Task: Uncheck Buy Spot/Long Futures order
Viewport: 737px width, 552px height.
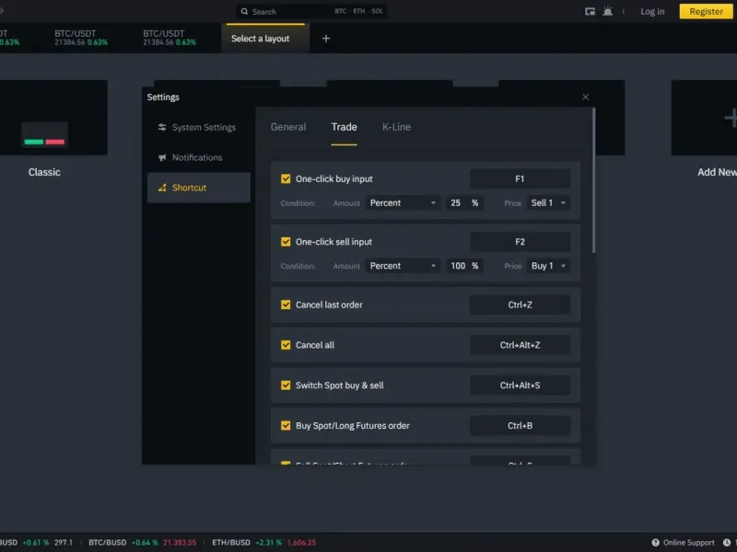Action: point(286,426)
